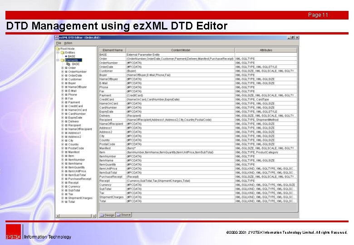Click the PostalCode element icon in tree
354x245 pixels.
(x=66, y=148)
